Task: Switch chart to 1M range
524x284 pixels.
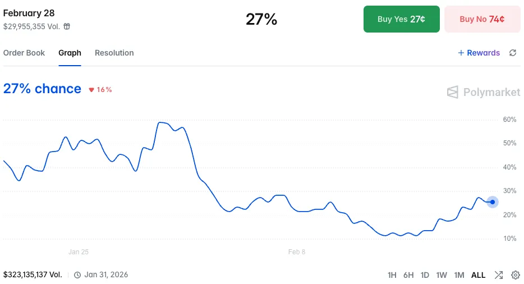Action: tap(459, 275)
